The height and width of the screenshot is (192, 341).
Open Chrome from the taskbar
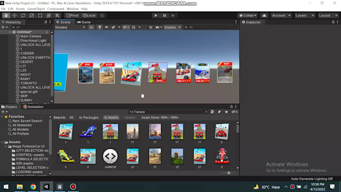coord(33,186)
